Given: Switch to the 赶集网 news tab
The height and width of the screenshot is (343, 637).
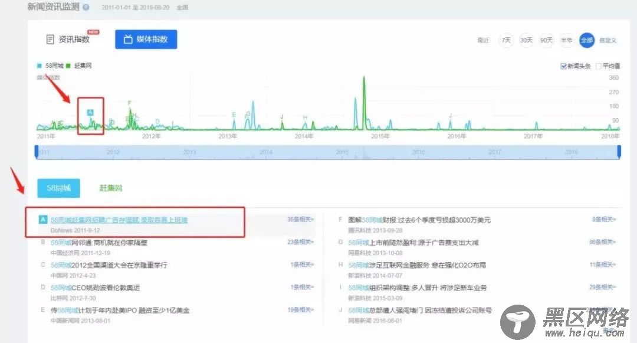Looking at the screenshot, I should point(110,188).
